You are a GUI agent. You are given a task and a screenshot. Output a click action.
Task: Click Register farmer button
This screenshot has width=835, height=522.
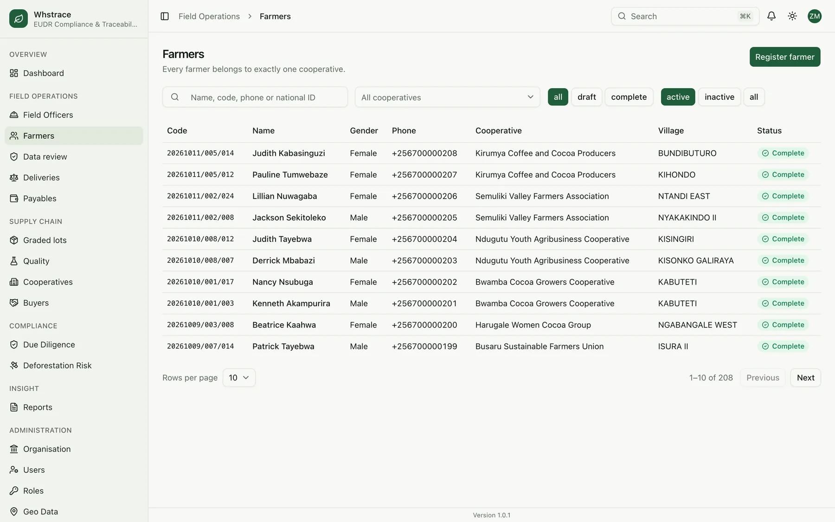(x=785, y=57)
